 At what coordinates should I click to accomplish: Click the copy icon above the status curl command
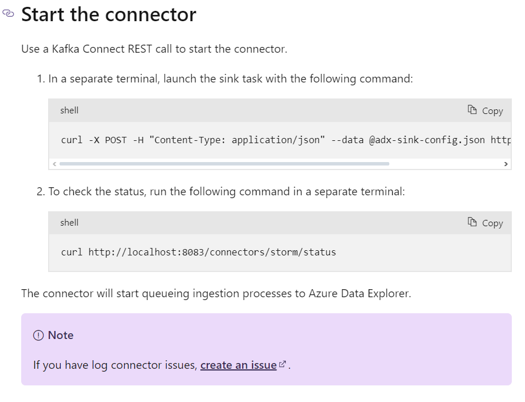pos(472,222)
